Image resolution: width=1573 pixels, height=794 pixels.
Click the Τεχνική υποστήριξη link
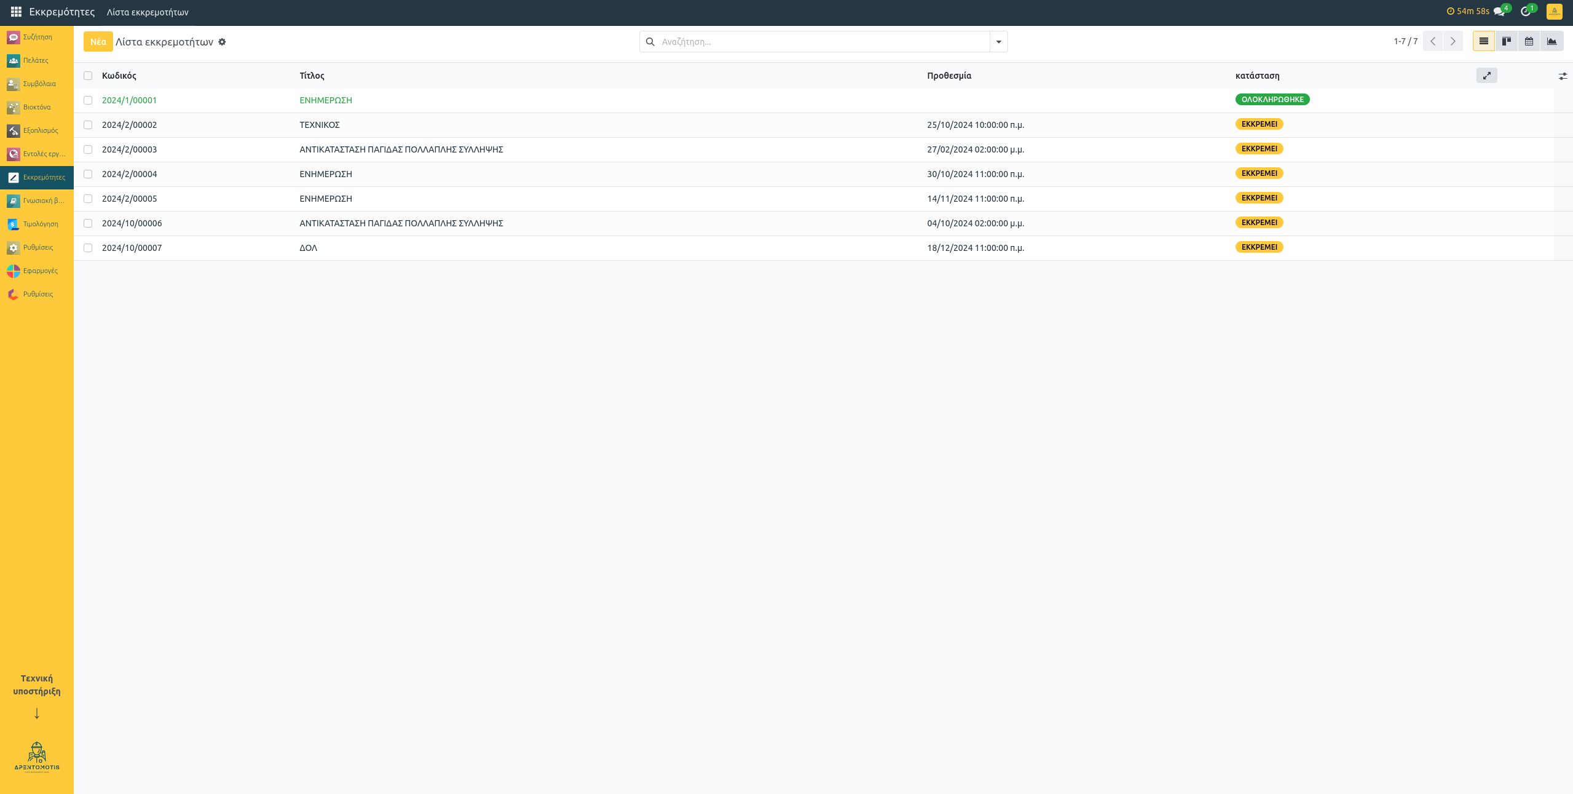[x=37, y=685]
